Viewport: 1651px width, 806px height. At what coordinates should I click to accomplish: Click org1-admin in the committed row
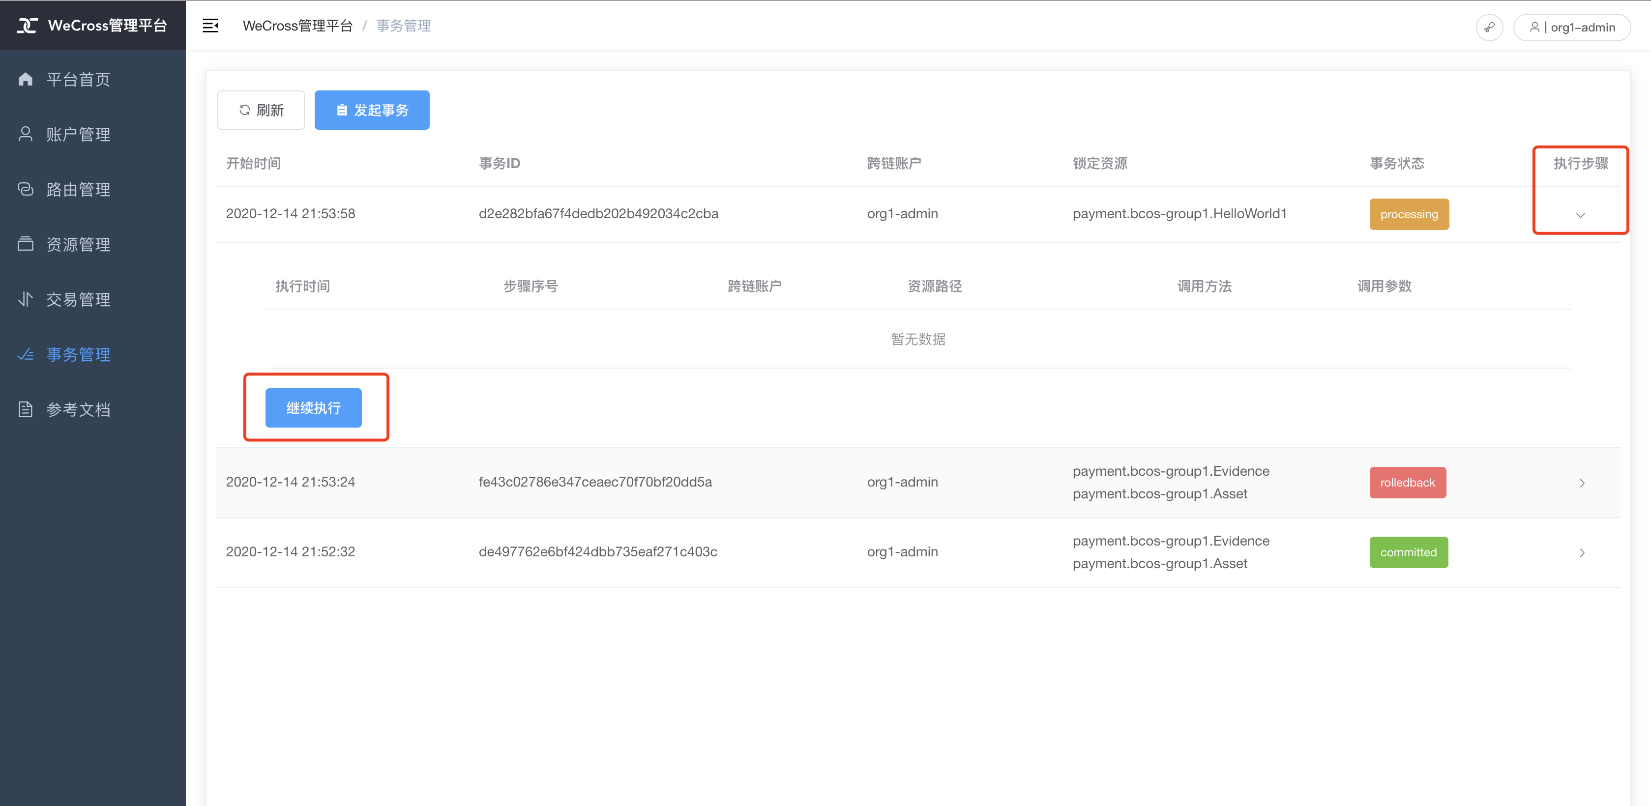pos(902,551)
